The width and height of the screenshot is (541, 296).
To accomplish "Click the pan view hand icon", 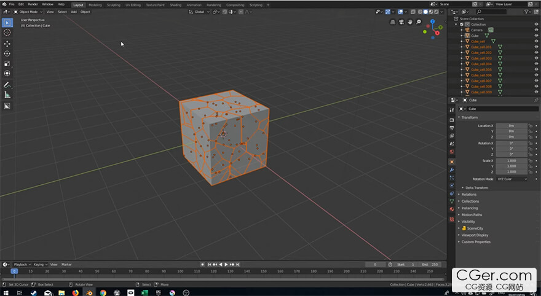I will pyautogui.click(x=409, y=23).
